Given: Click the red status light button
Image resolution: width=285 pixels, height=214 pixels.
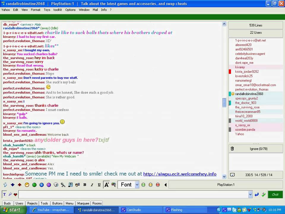Looking at the screenshot, I should [158, 185].
